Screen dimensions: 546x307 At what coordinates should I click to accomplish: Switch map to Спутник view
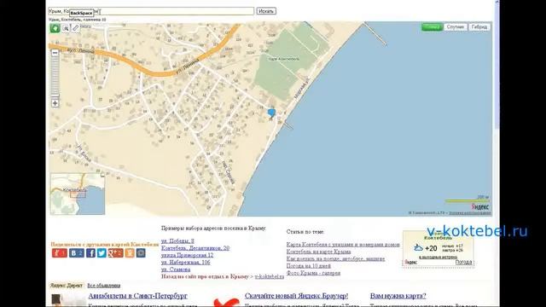coord(456,27)
